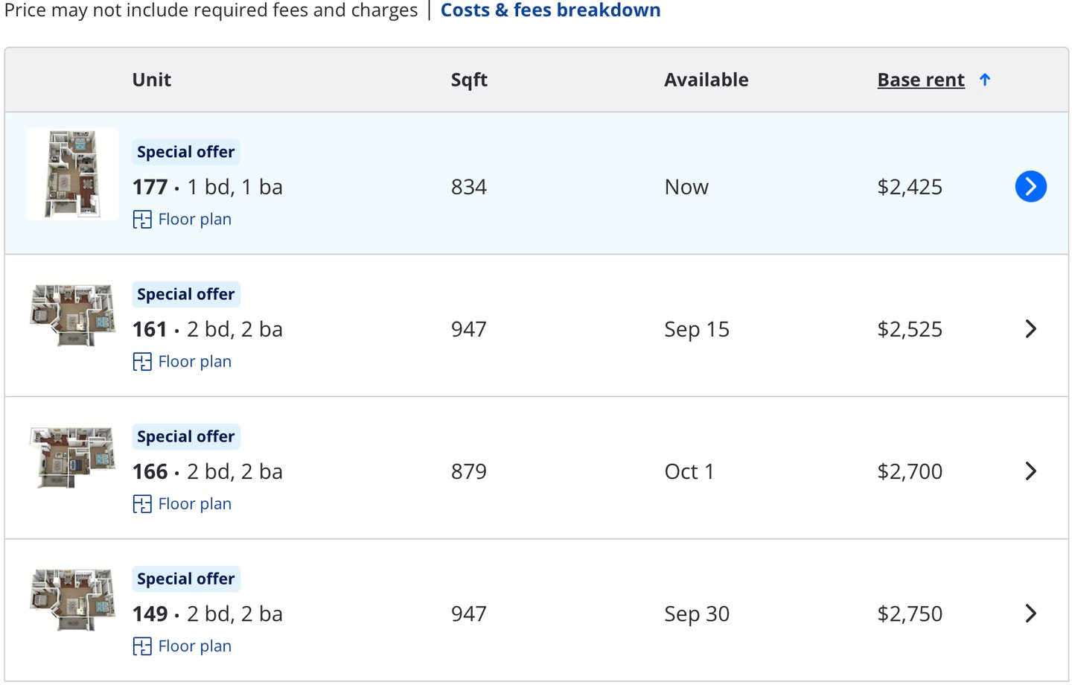Screen dimensions: 1072x685
Task: Open Costs & fees breakdown link
Action: [x=550, y=10]
